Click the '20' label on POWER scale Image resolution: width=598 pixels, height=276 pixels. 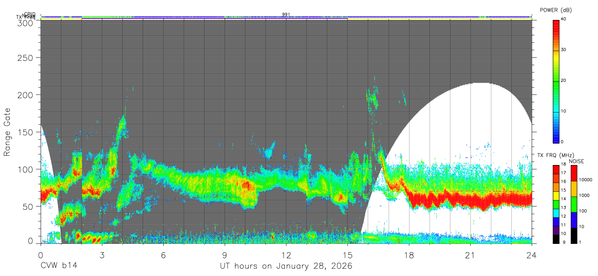coord(564,81)
